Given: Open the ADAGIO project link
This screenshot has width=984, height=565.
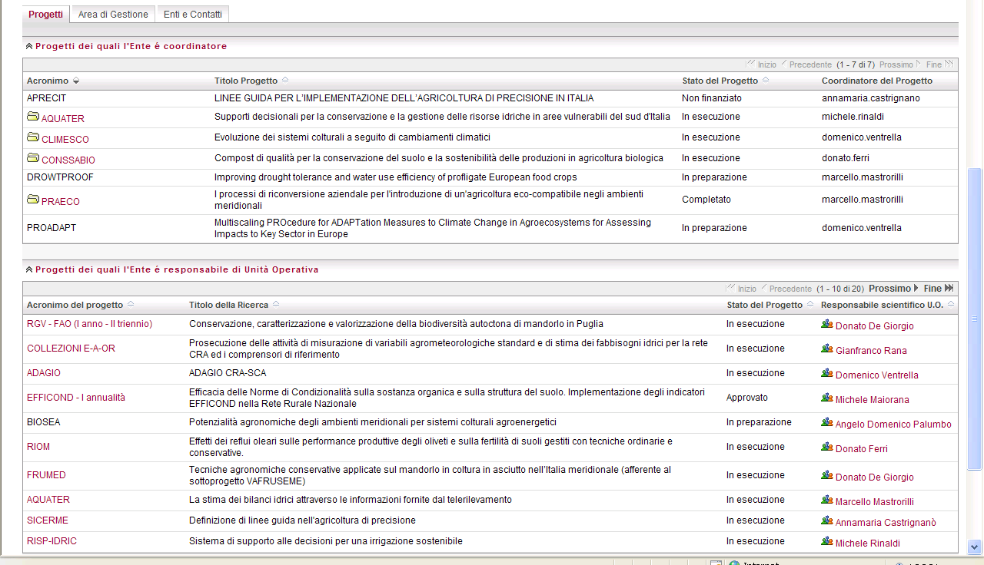Looking at the screenshot, I should 44,373.
